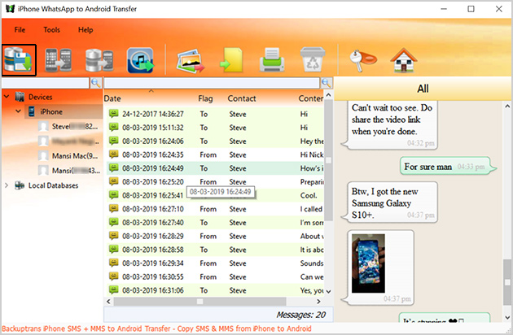Select the 08-03-2019 16:28:29 message row
The image size is (513, 335).
click(215, 236)
